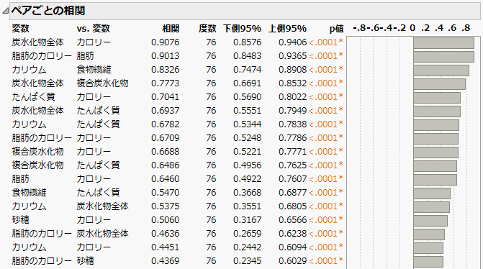The width and height of the screenshot is (483, 269).
Task: Click the correlation value 0.5375
Action: coord(165,206)
